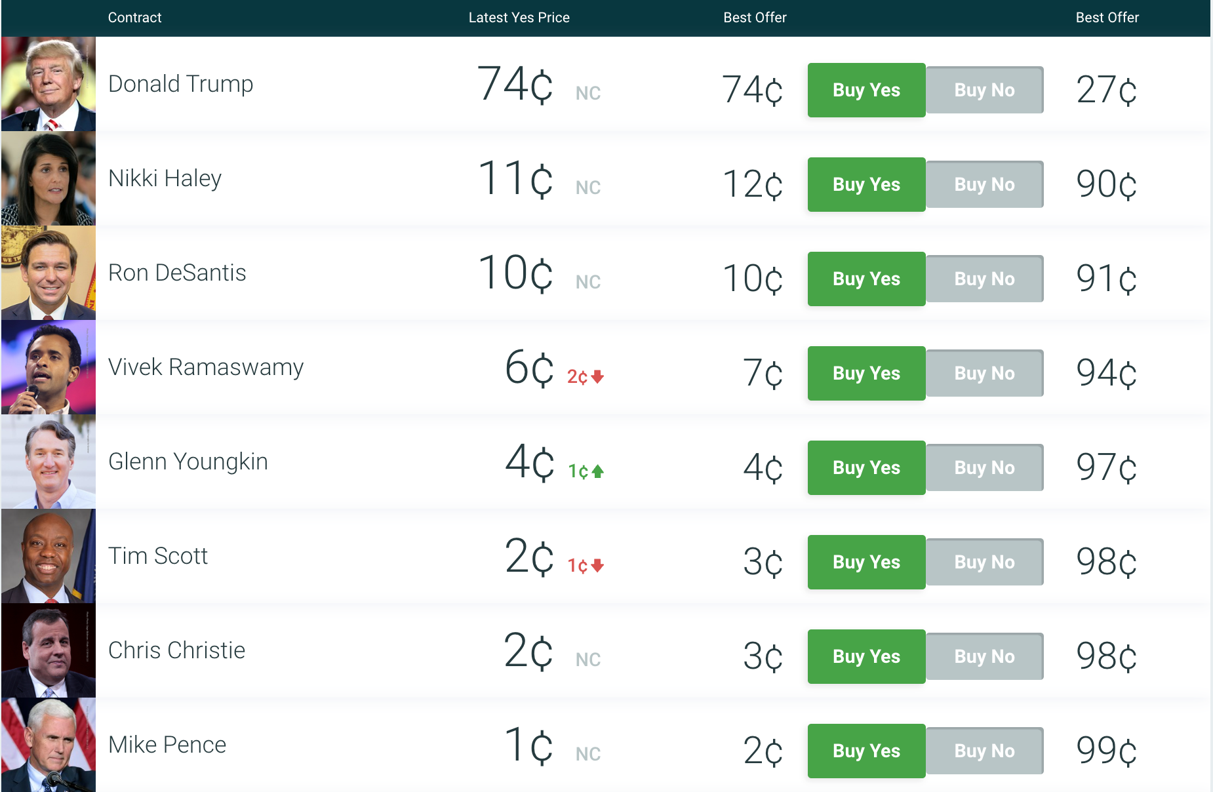Click the red decrease indicator for Tim Scott
Screen dimensions: 1213x792
point(597,564)
